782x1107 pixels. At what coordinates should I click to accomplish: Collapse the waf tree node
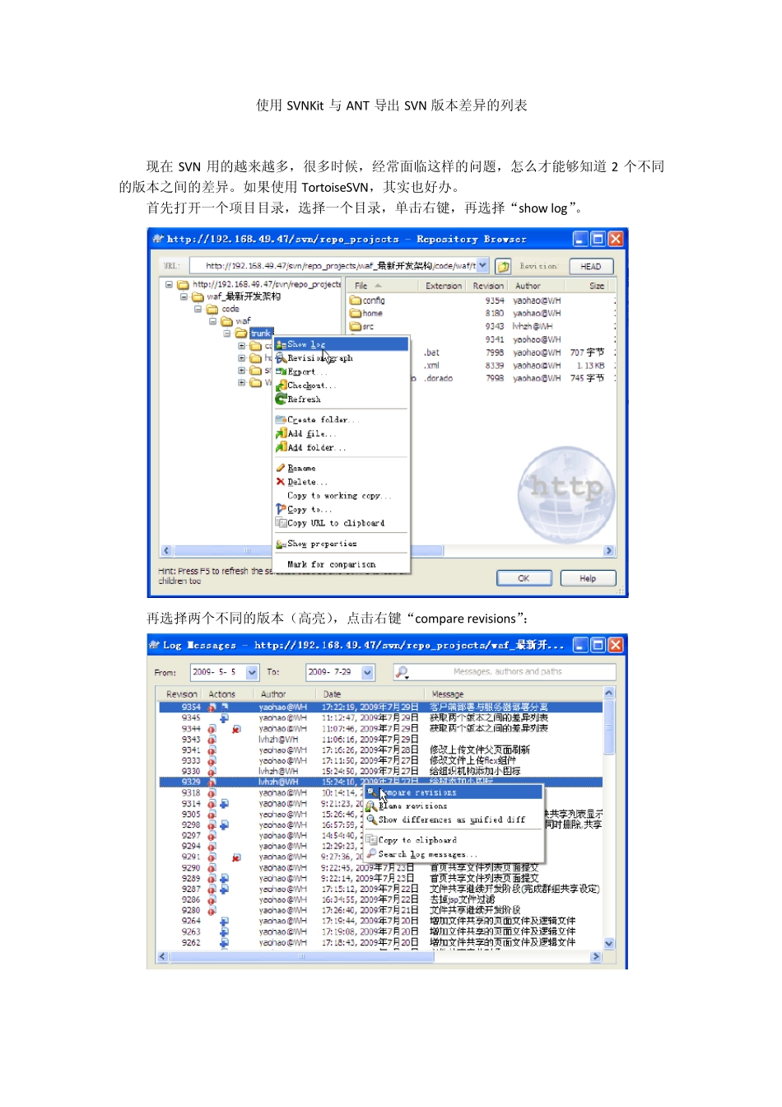pyautogui.click(x=212, y=321)
